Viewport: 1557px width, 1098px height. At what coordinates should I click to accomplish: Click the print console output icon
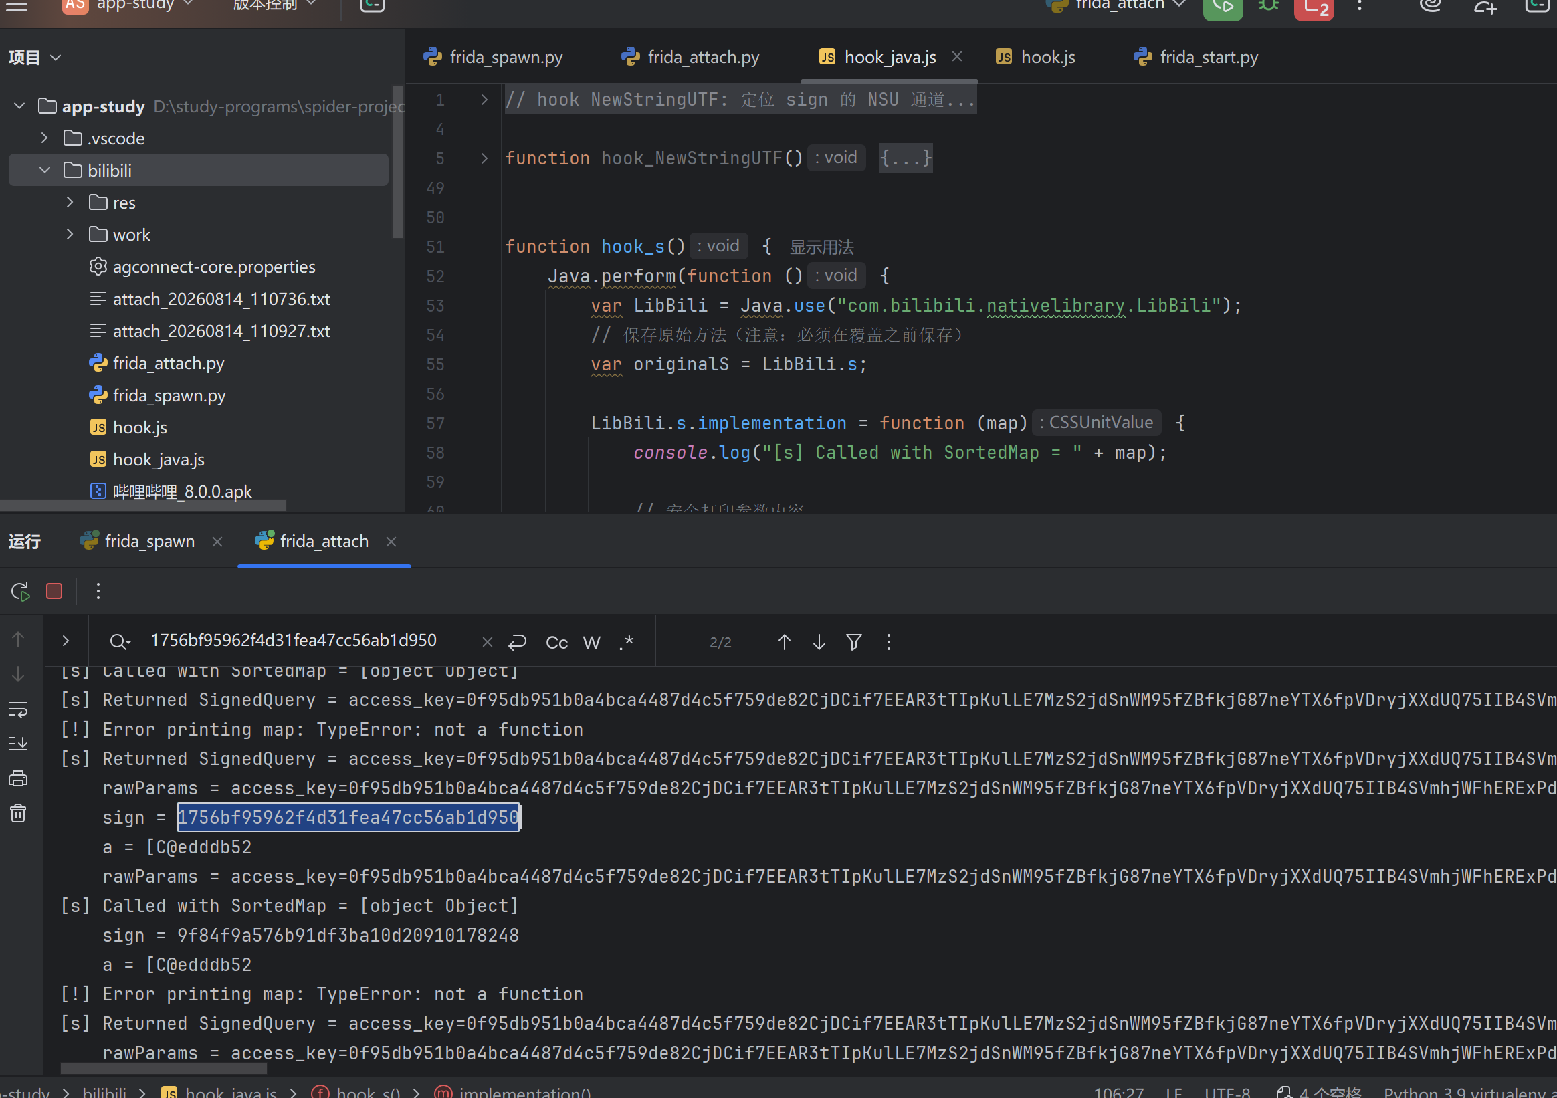pyautogui.click(x=18, y=778)
